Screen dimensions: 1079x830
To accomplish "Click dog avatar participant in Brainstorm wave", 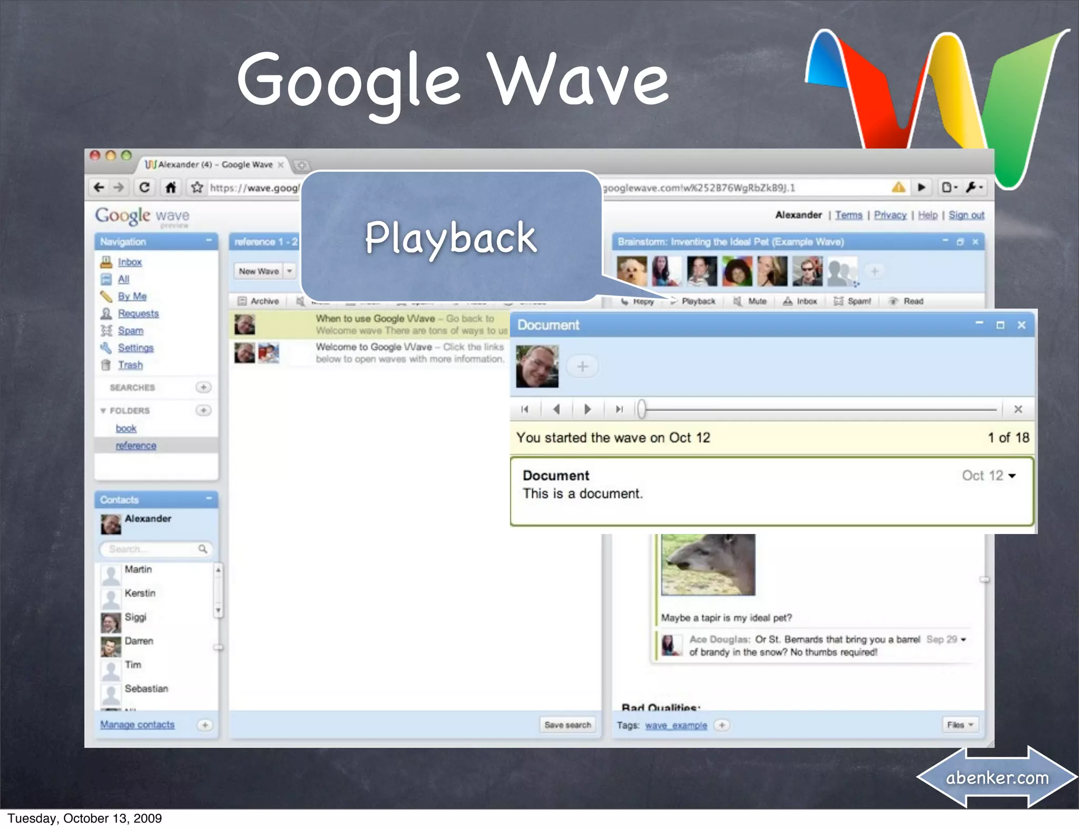I will pos(632,271).
